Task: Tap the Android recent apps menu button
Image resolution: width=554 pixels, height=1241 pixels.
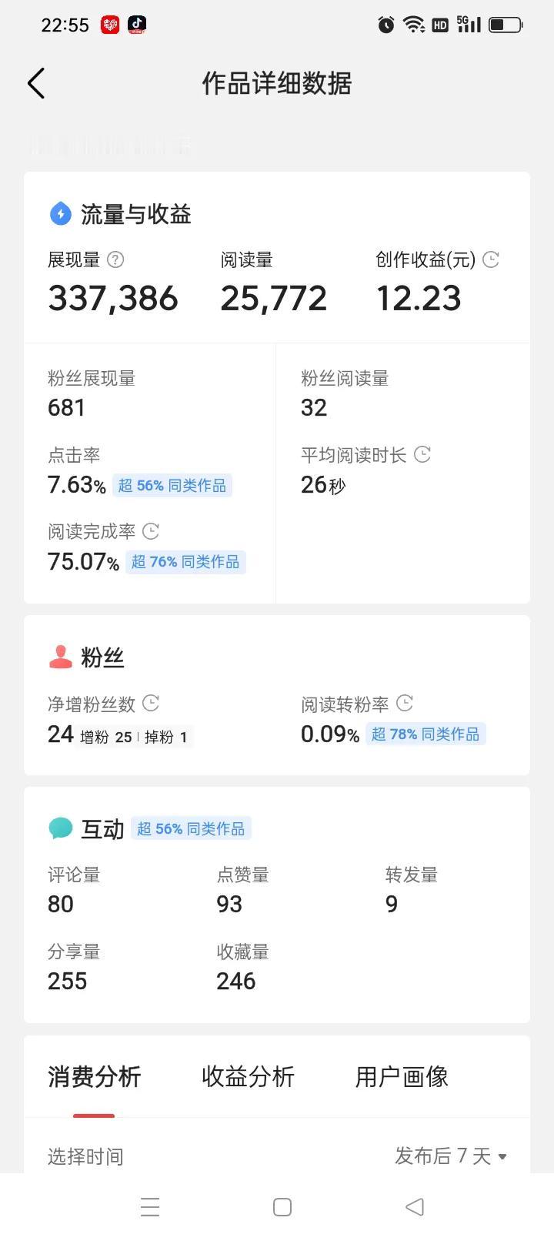Action: tap(150, 1206)
